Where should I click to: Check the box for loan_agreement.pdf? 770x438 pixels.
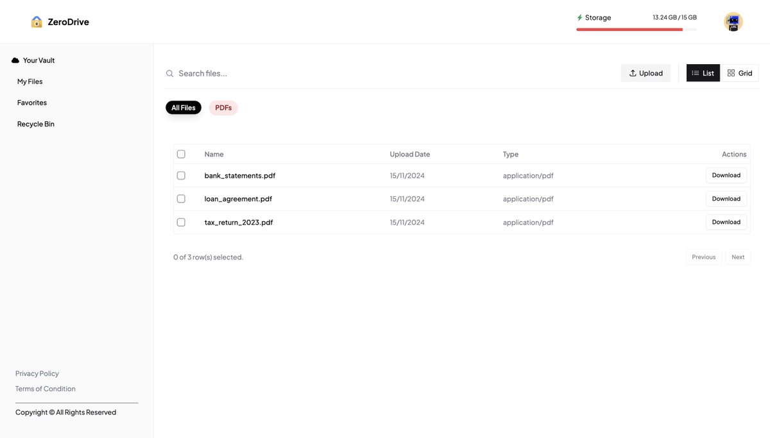(181, 199)
